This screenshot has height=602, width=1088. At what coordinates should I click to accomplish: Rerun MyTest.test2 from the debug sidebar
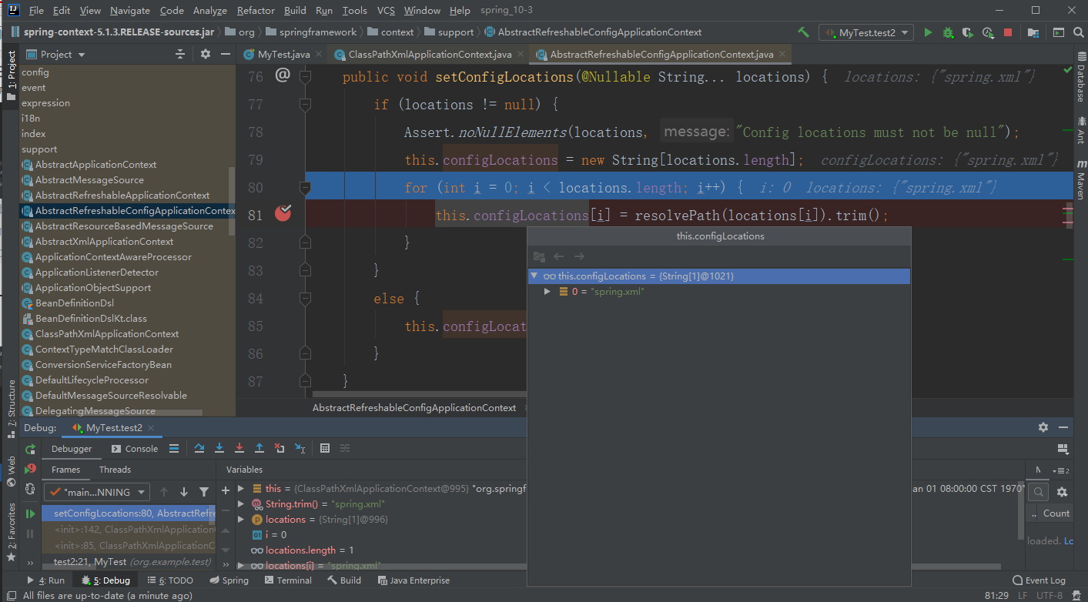[30, 449]
